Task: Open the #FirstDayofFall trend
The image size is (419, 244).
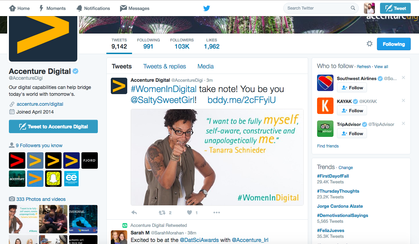Action: pyautogui.click(x=333, y=176)
